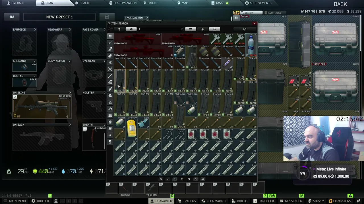364x204 pixels.
Task: Jump to last page of search results
Action: click(x=203, y=179)
